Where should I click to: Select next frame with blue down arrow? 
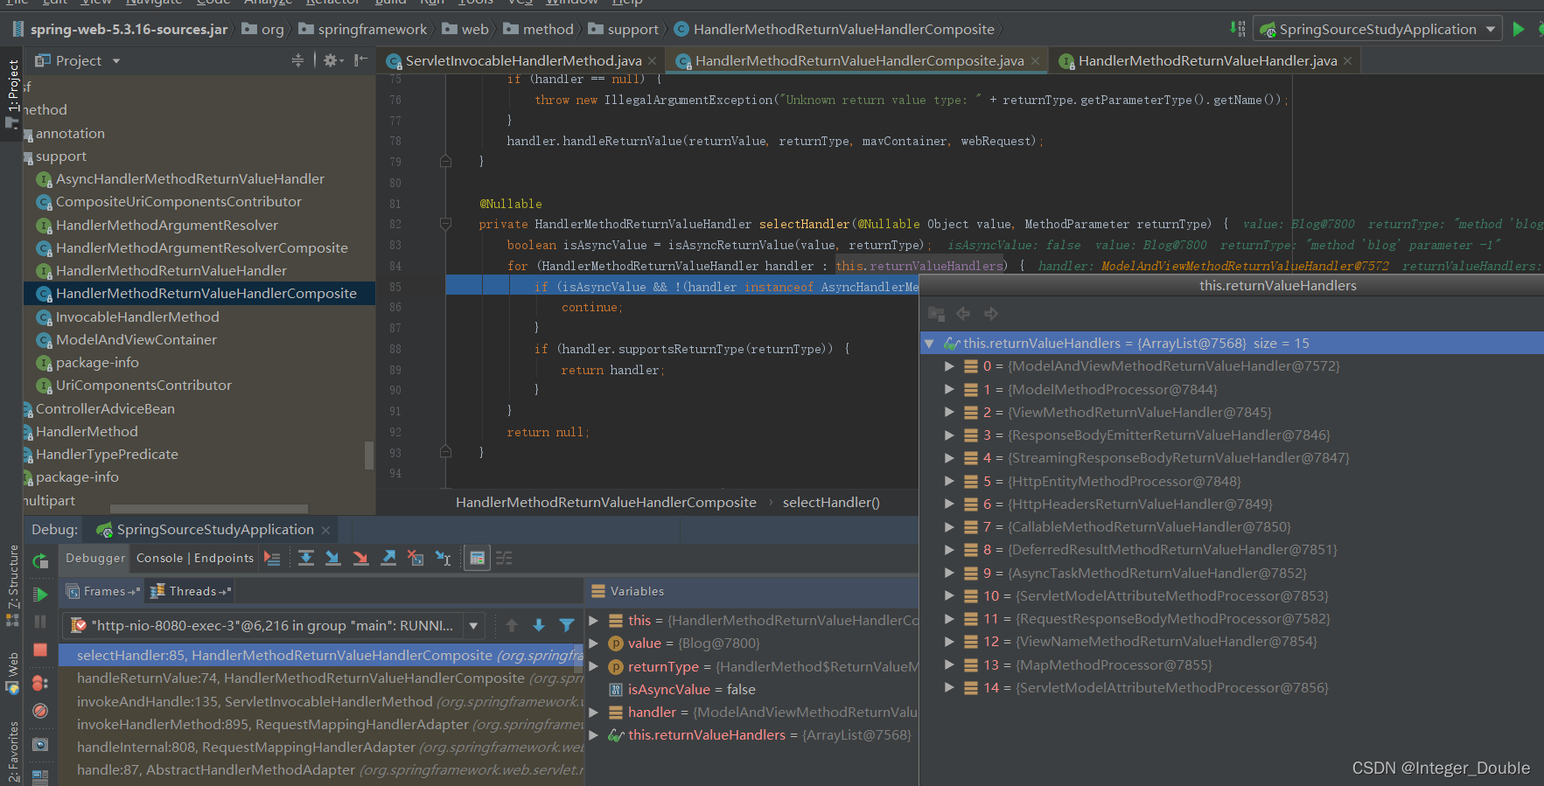(x=539, y=625)
